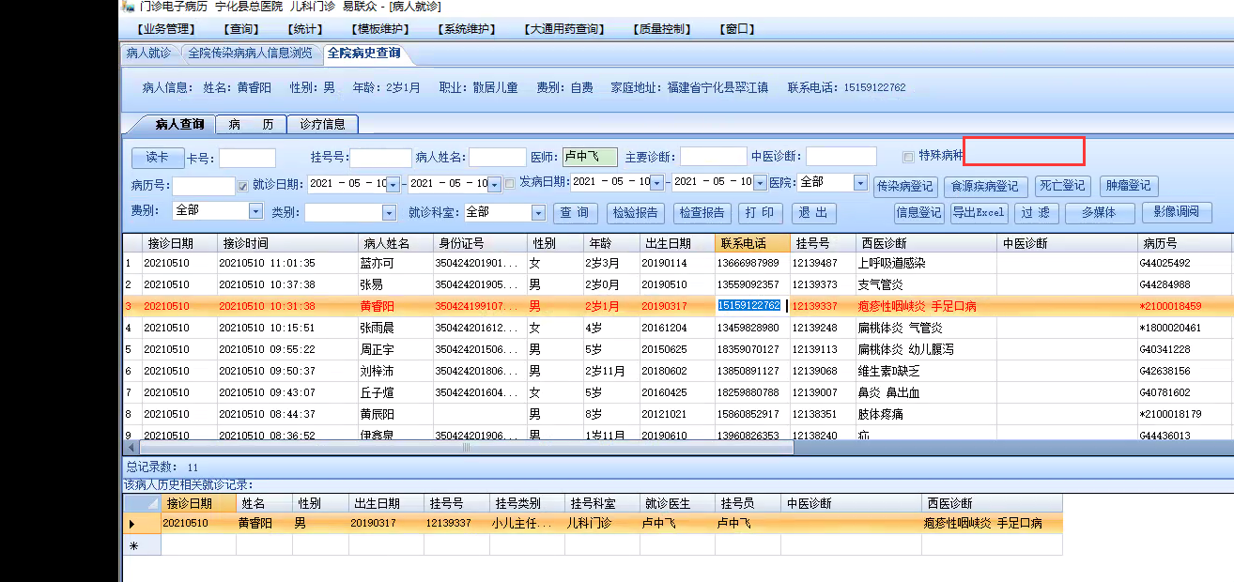Check the 特殊病种 checkbox
The height and width of the screenshot is (582, 1234).
(907, 157)
